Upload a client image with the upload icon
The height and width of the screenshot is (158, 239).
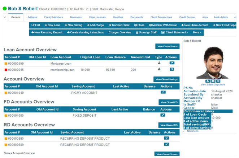[x=208, y=81]
